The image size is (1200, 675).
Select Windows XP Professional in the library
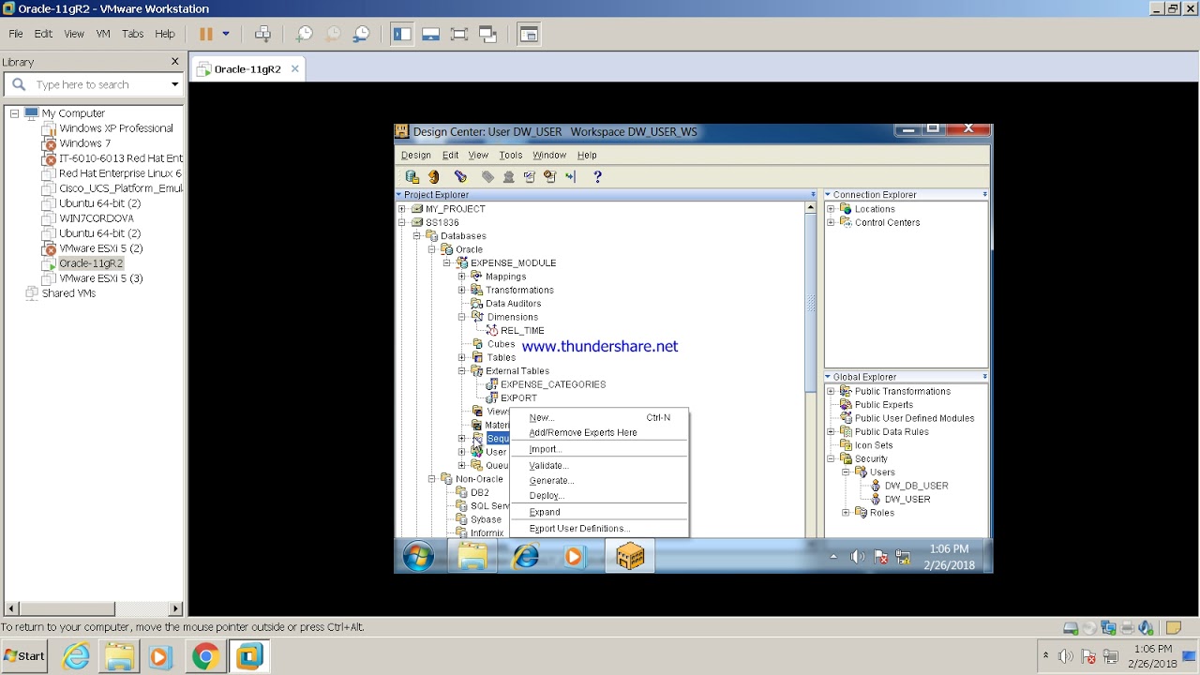pyautogui.click(x=115, y=128)
